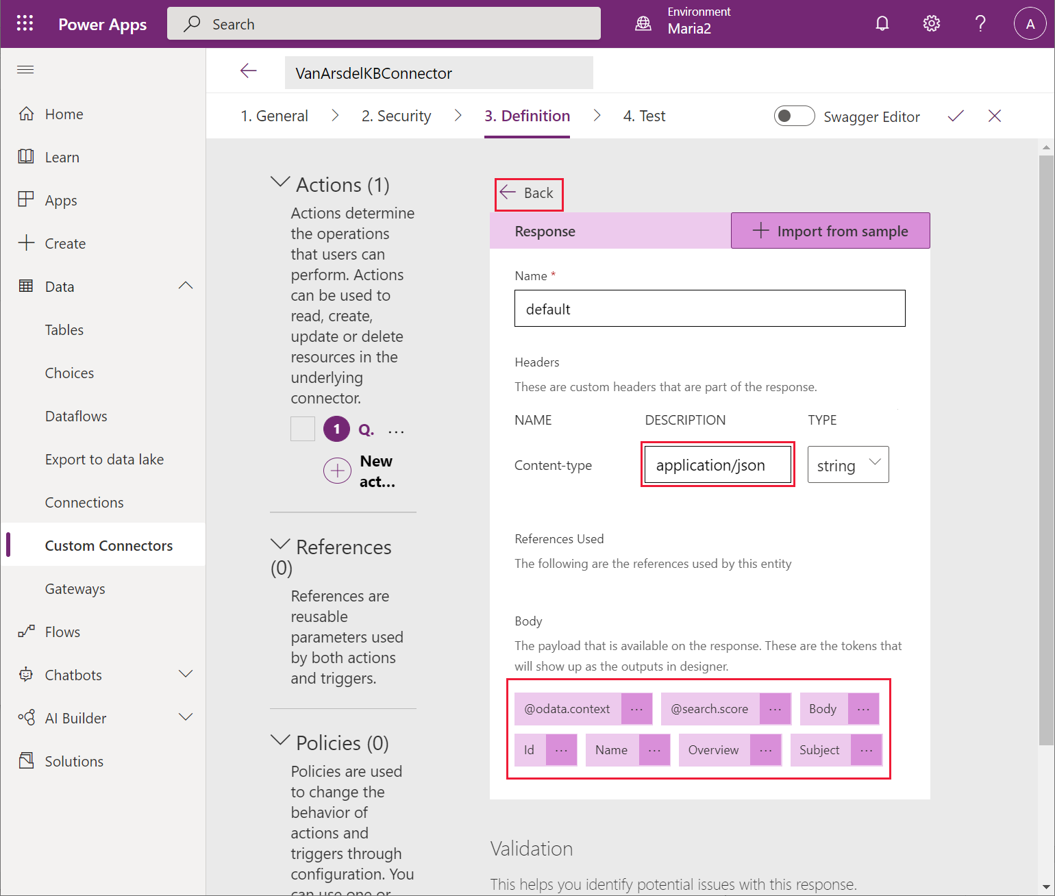Screen dimensions: 1055x896
Task: Open the help question mark icon
Action: 981,24
